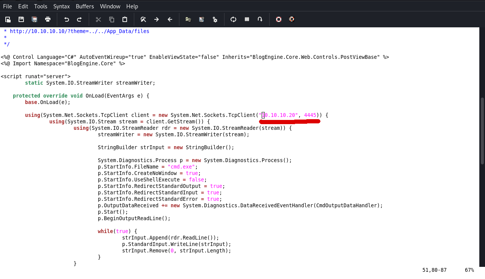Click the Save current file icon
Image resolution: width=485 pixels, height=279 pixels.
pos(21,19)
